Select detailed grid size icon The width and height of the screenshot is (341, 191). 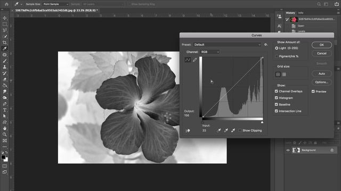click(x=284, y=74)
